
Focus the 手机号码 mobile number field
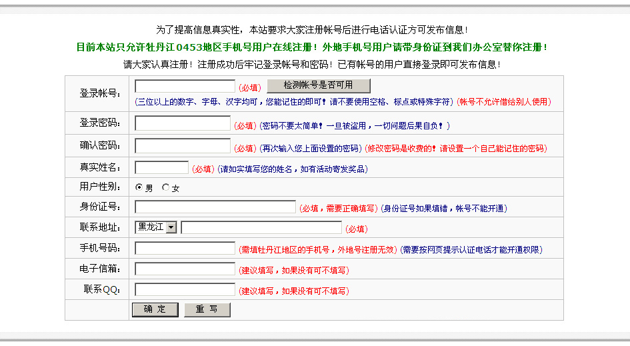pos(185,248)
